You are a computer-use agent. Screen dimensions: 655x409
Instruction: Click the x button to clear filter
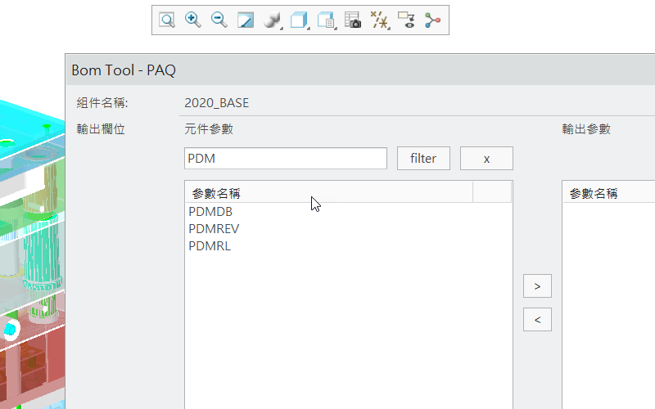coord(486,159)
